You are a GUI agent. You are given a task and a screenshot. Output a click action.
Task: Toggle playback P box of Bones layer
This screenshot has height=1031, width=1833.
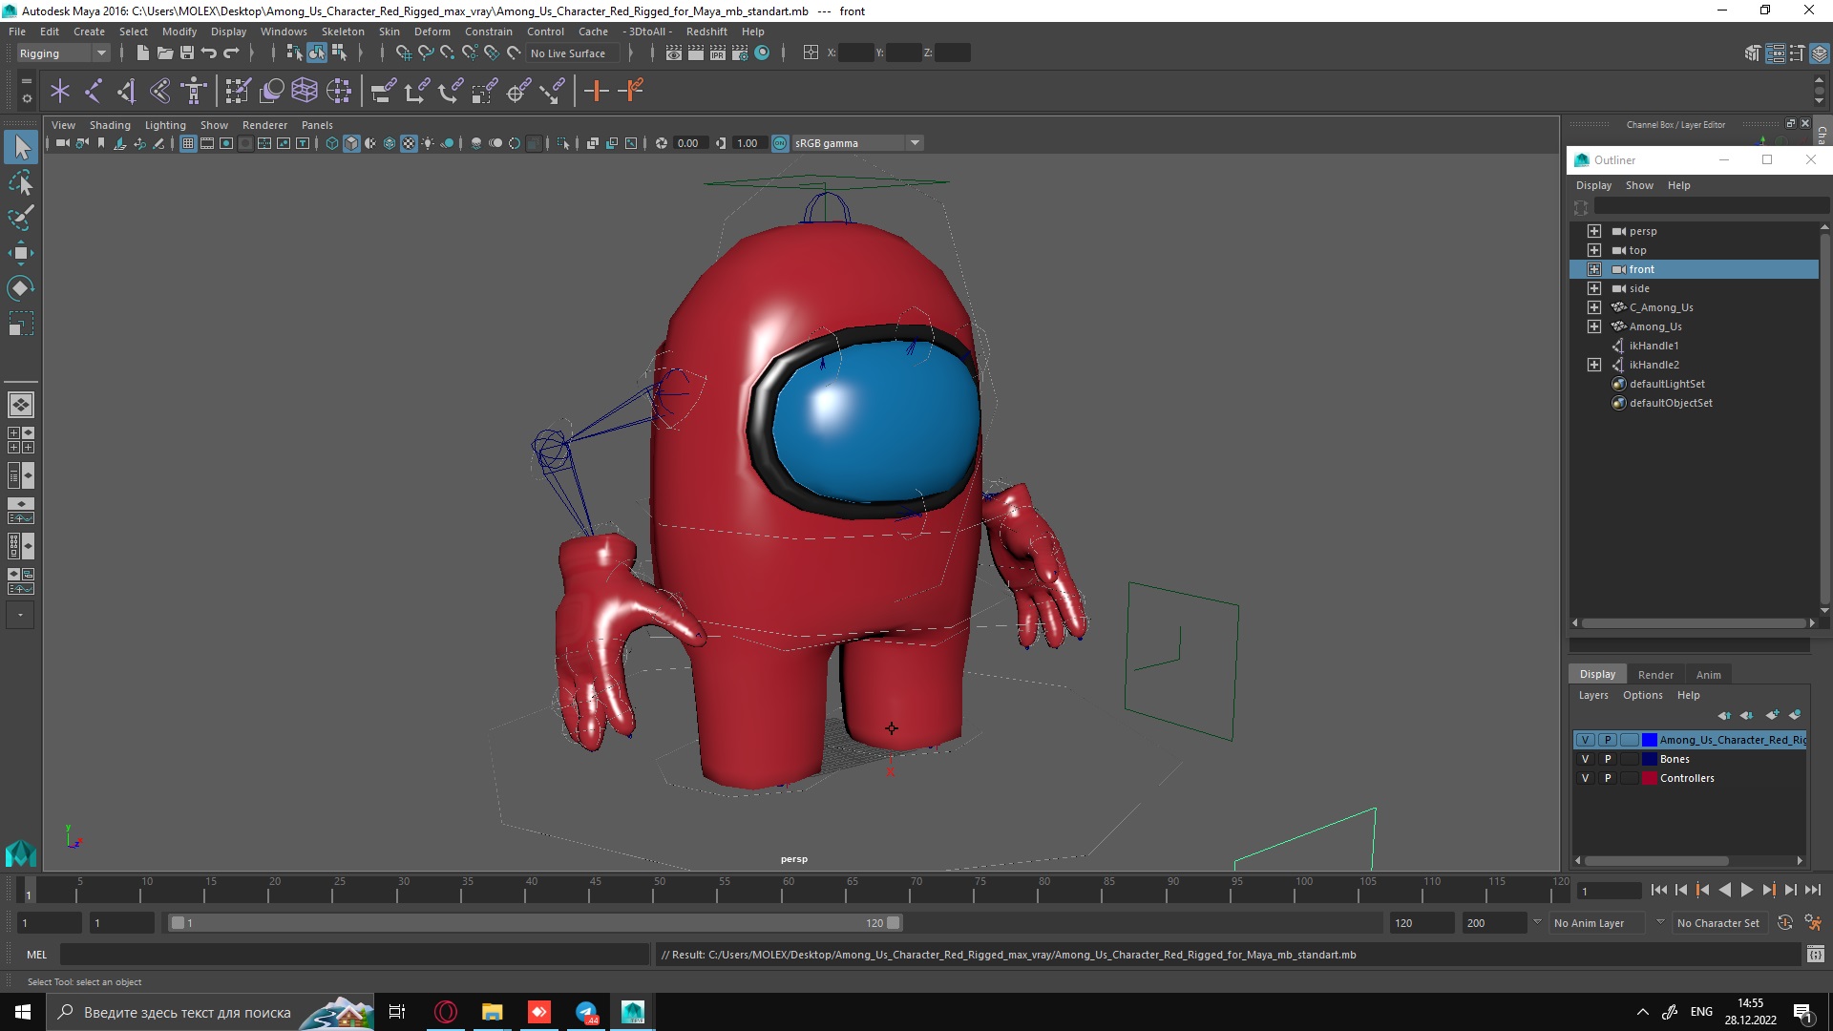[1608, 760]
